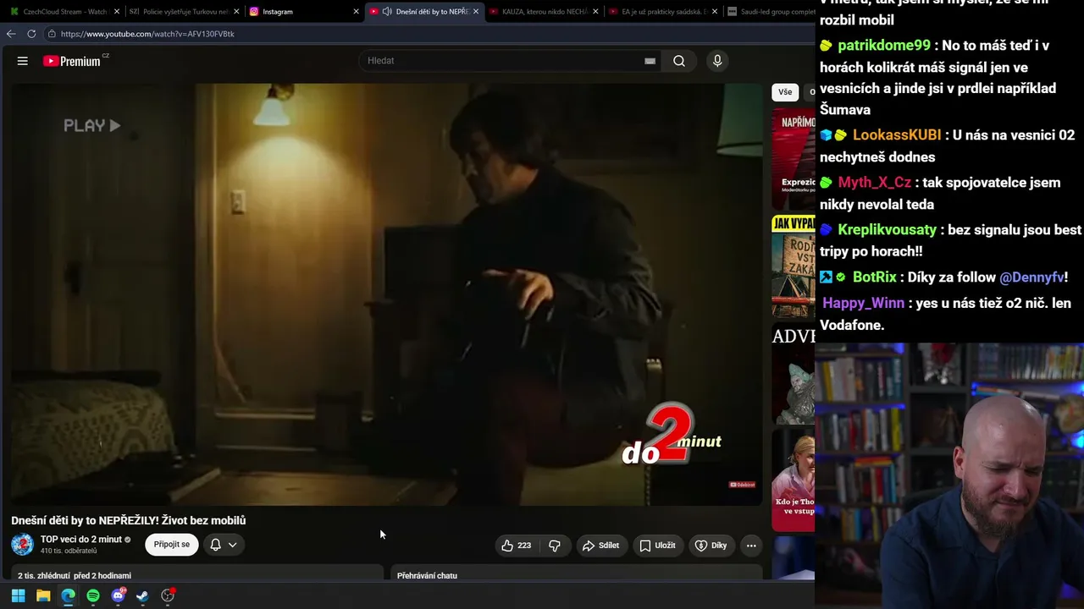Close the Instagram tab
Screen dimensions: 1084x609
[x=356, y=12]
